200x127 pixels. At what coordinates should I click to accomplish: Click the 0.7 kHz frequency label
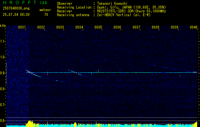(x=3, y=105)
